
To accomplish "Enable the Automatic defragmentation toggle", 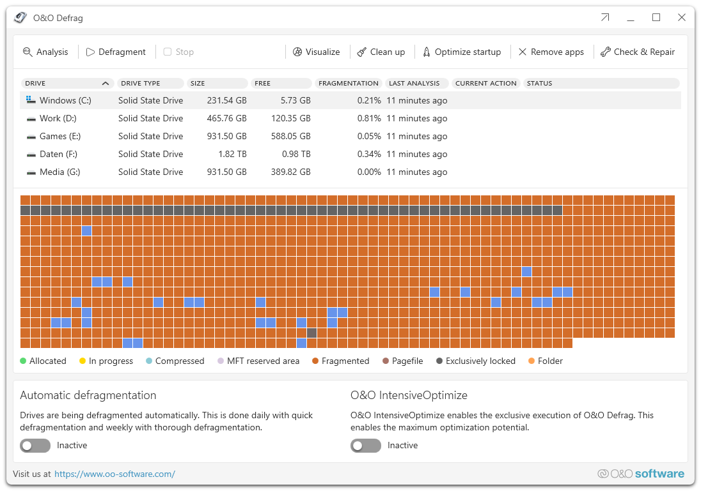I will 35,446.
